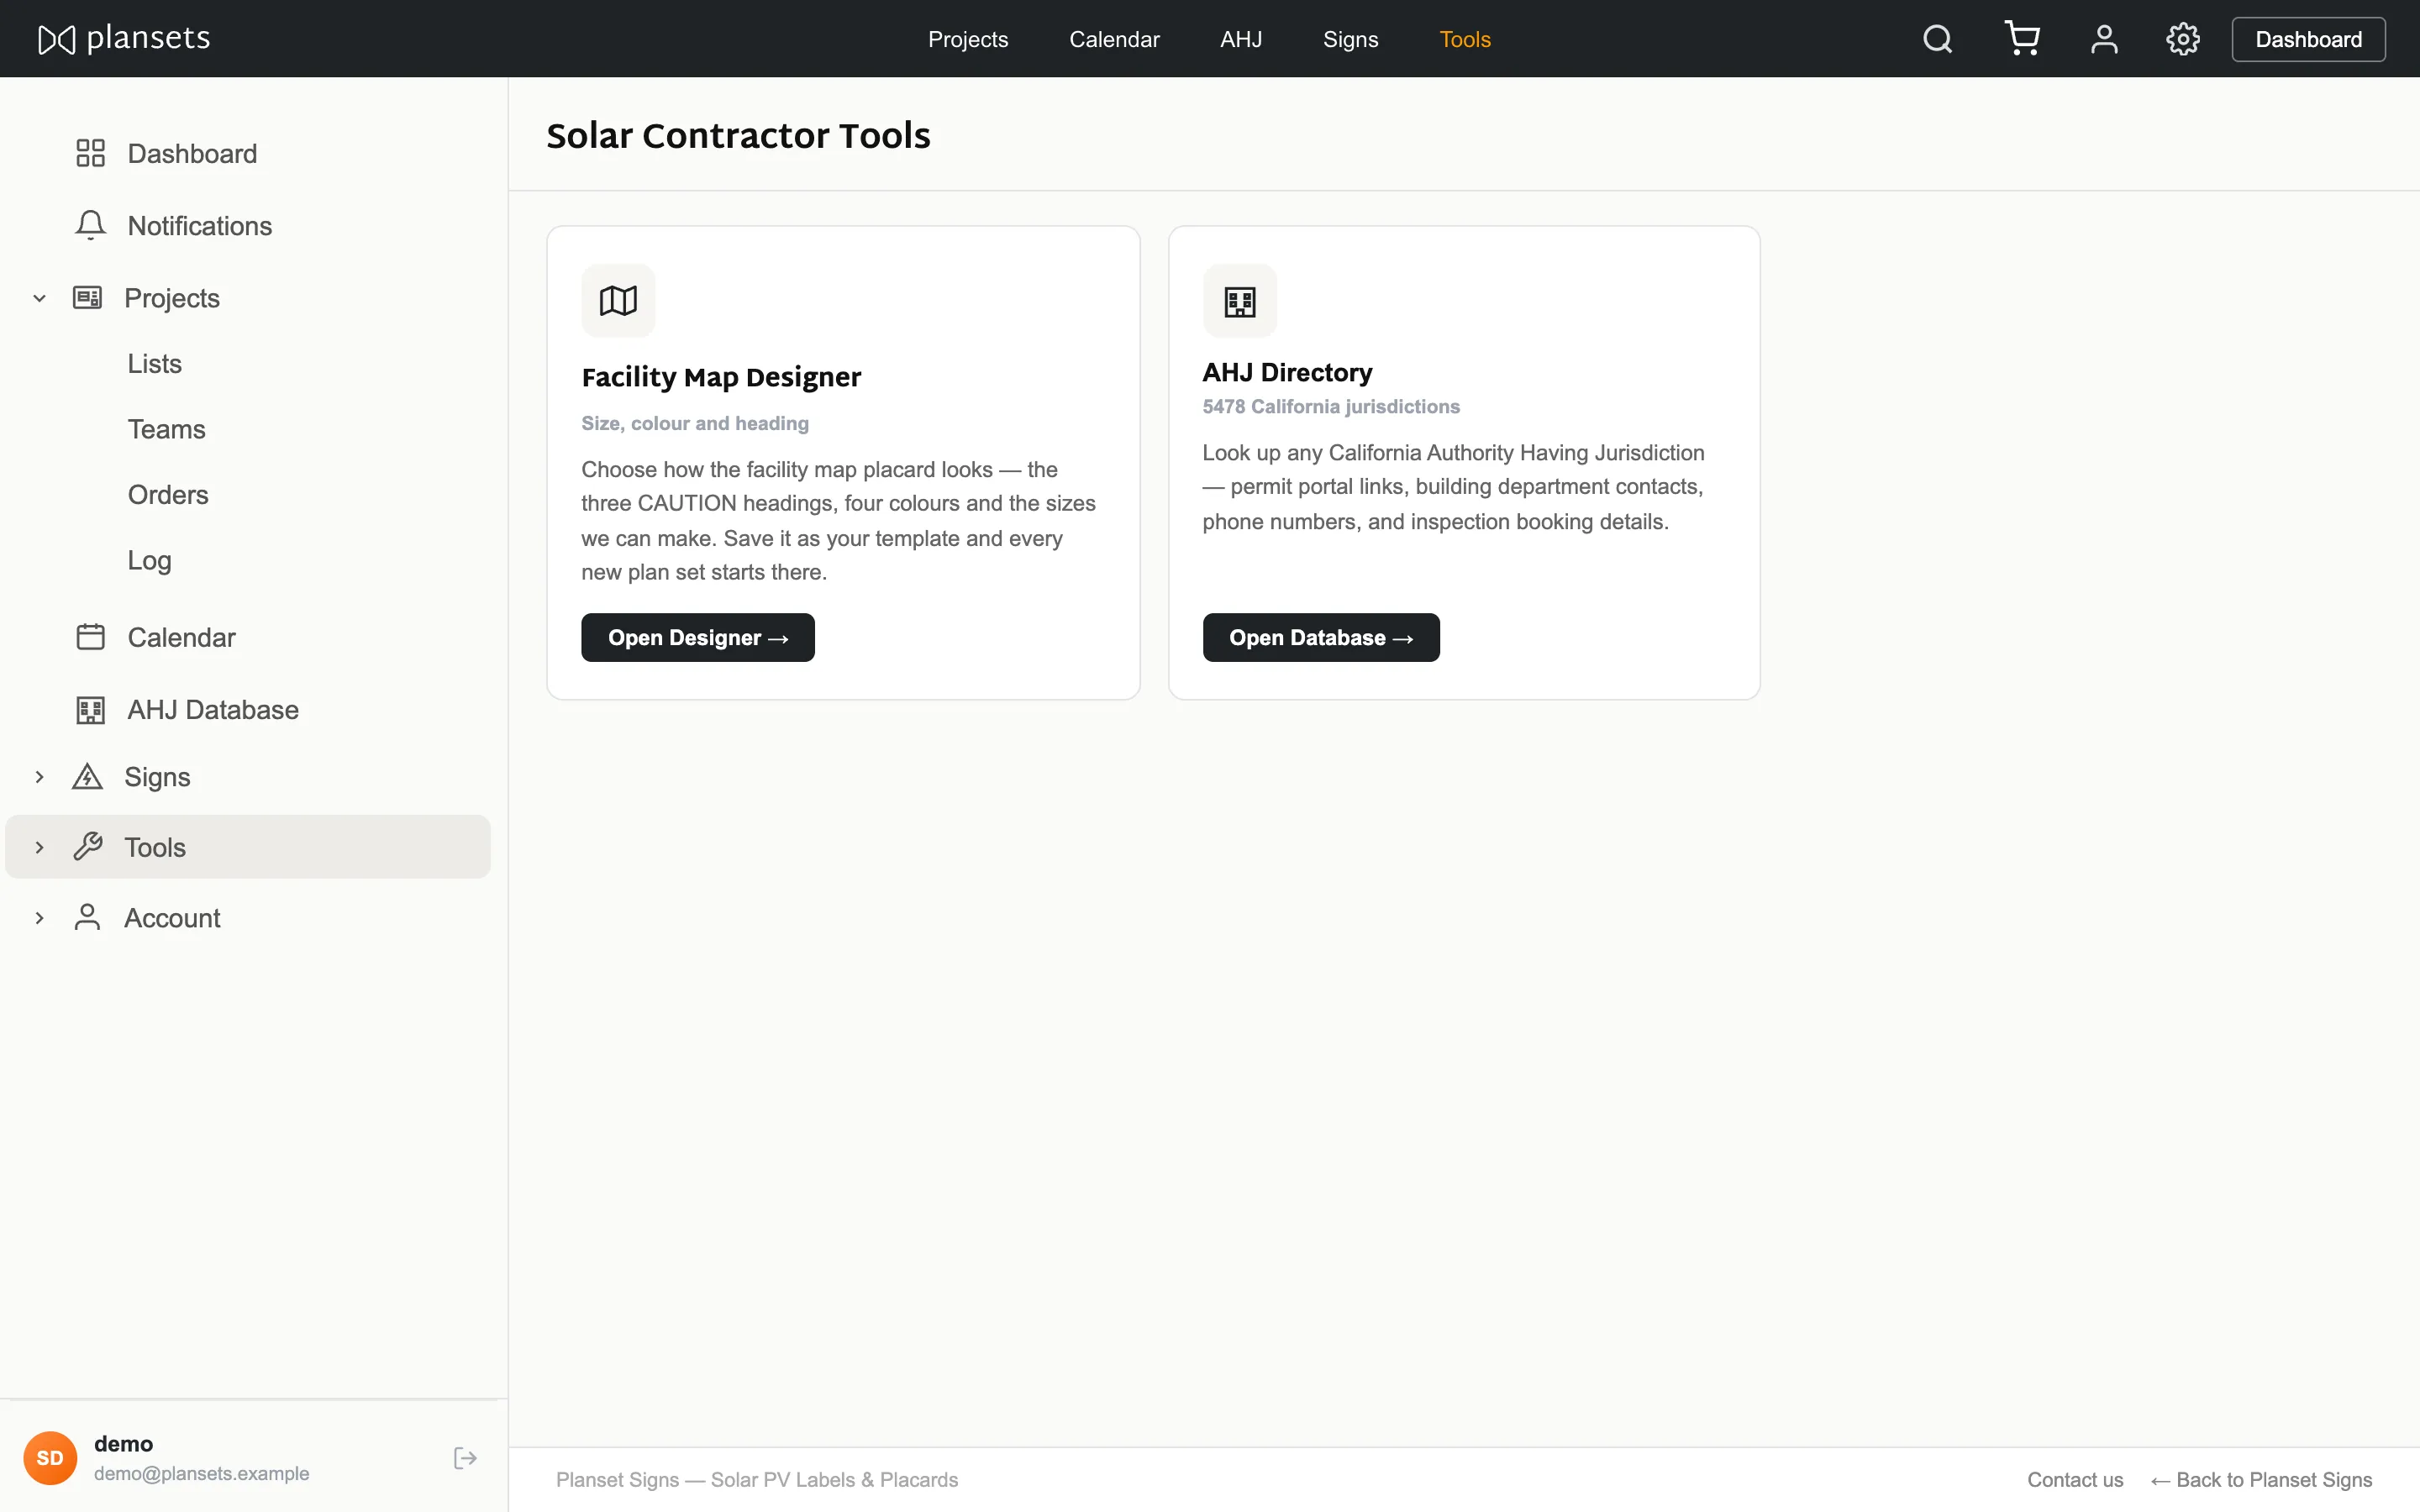Open Teams under Projects
The height and width of the screenshot is (1512, 2420).
(166, 429)
